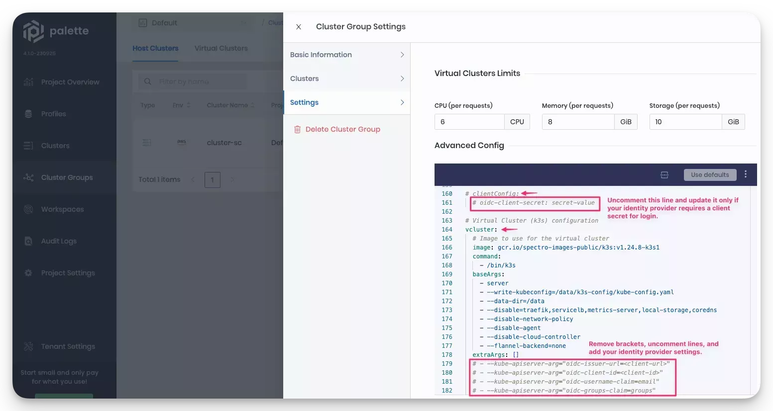Edit the Memory per requests value
The height and width of the screenshot is (411, 773).
(x=577, y=121)
